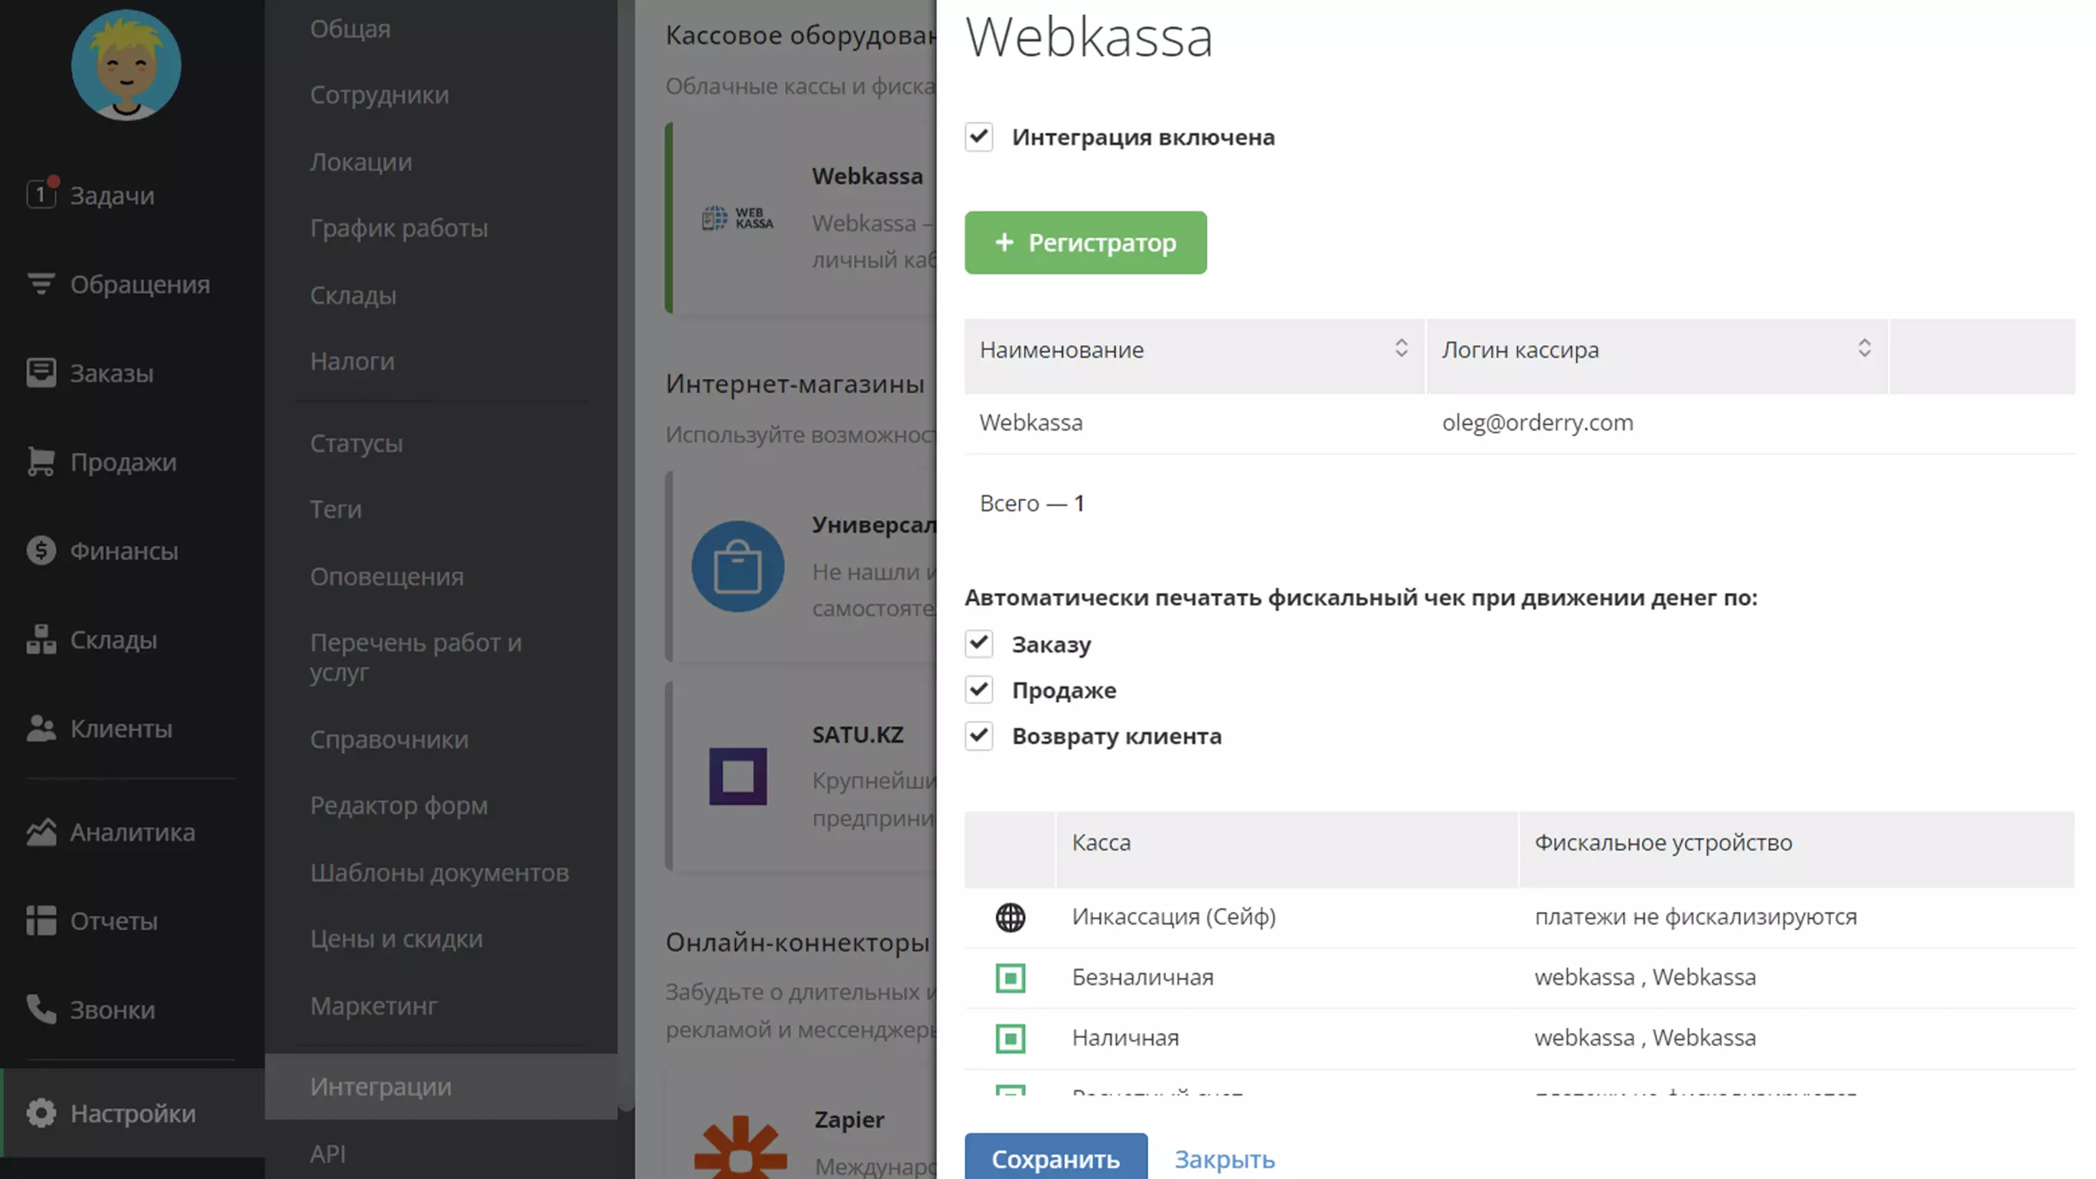Viewport: 2096px width, 1179px height.
Task: Click the Заказы orders icon
Action: point(41,373)
